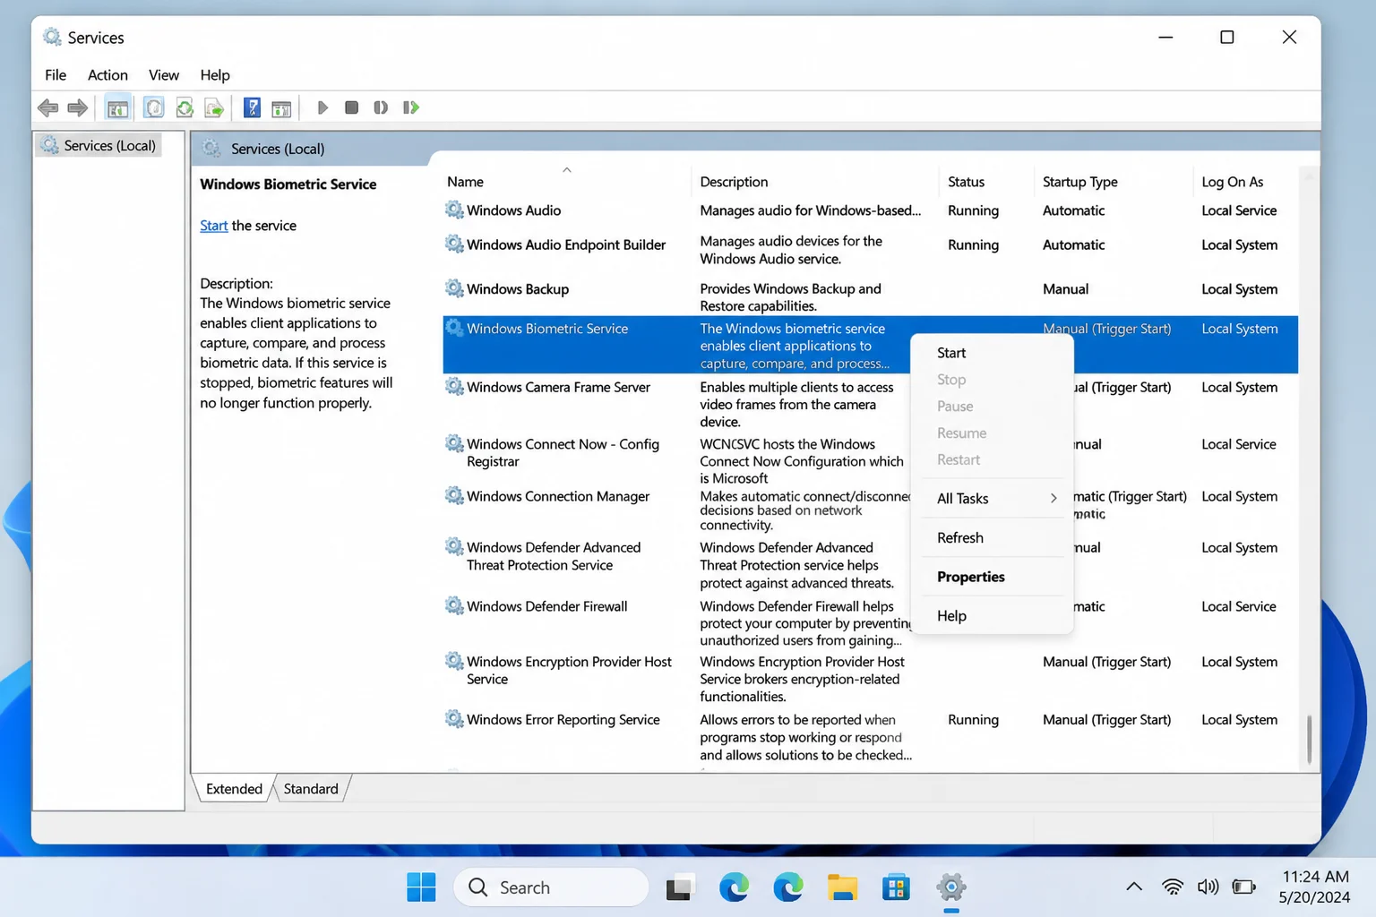Click the gear icon beside Windows Audio
1376x917 pixels.
pyautogui.click(x=454, y=210)
